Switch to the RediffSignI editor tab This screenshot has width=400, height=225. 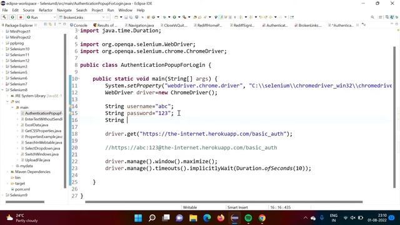click(242, 25)
